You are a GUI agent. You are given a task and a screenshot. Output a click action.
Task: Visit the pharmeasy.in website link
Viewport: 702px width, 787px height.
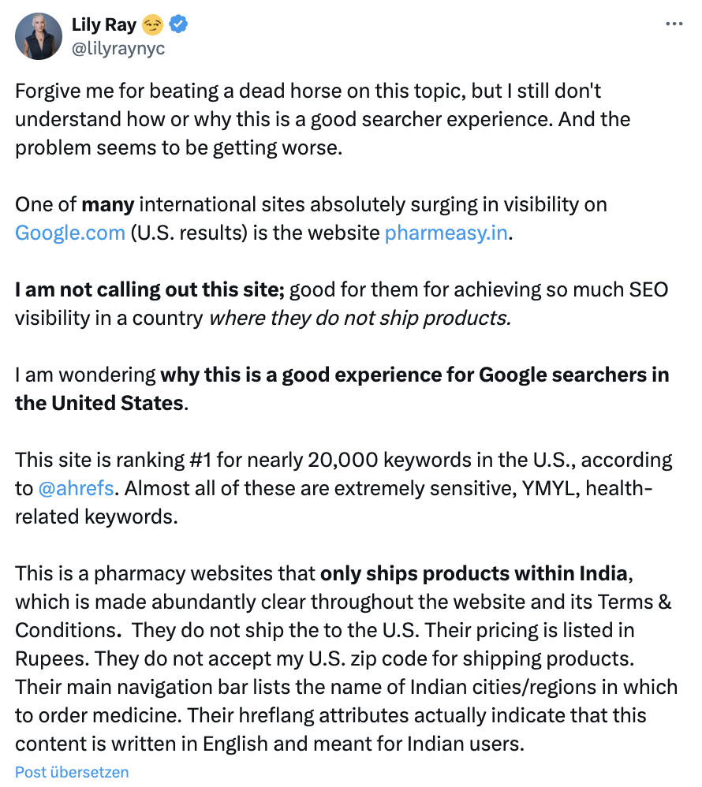(446, 233)
